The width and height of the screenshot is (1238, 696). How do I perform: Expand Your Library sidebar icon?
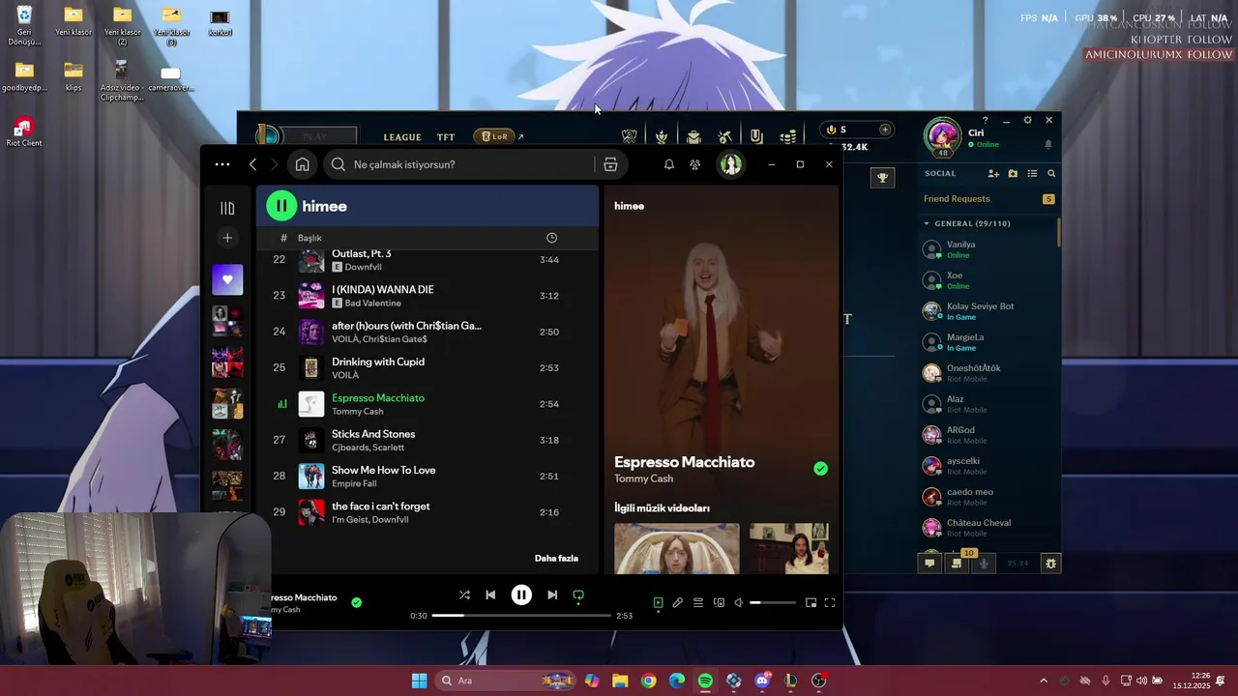(227, 208)
